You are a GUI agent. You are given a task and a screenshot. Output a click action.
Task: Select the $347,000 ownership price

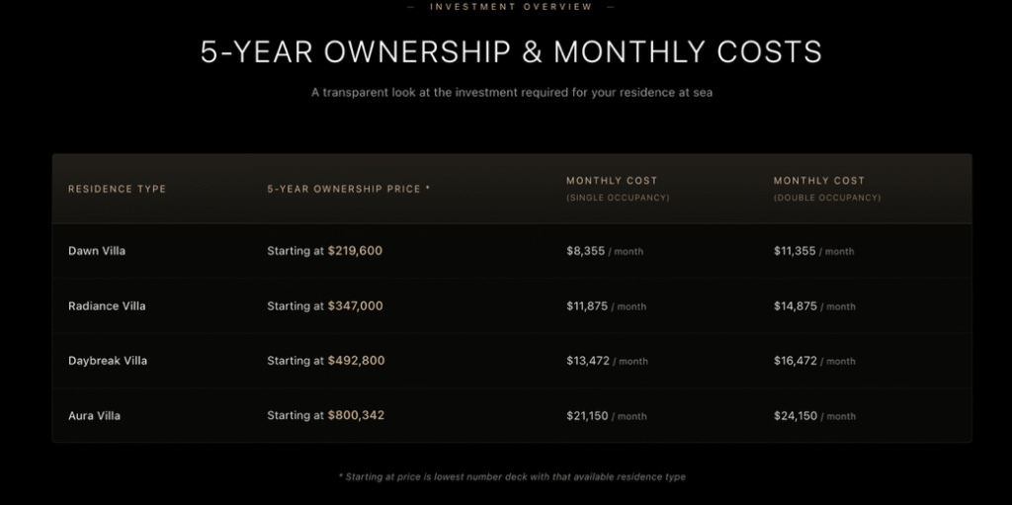[x=355, y=306]
